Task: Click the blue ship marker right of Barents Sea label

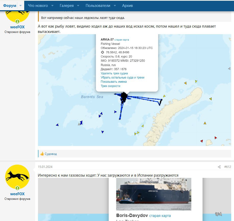Action: pyautogui.click(x=115, y=112)
